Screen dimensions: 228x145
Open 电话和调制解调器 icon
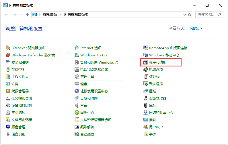(x=77, y=69)
